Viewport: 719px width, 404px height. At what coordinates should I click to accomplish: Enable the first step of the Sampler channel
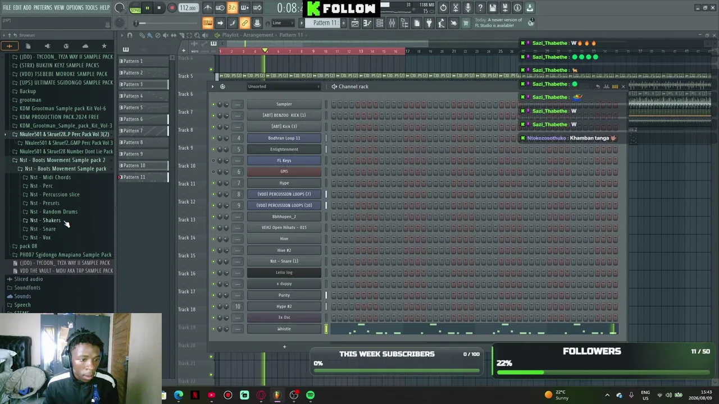coord(334,104)
